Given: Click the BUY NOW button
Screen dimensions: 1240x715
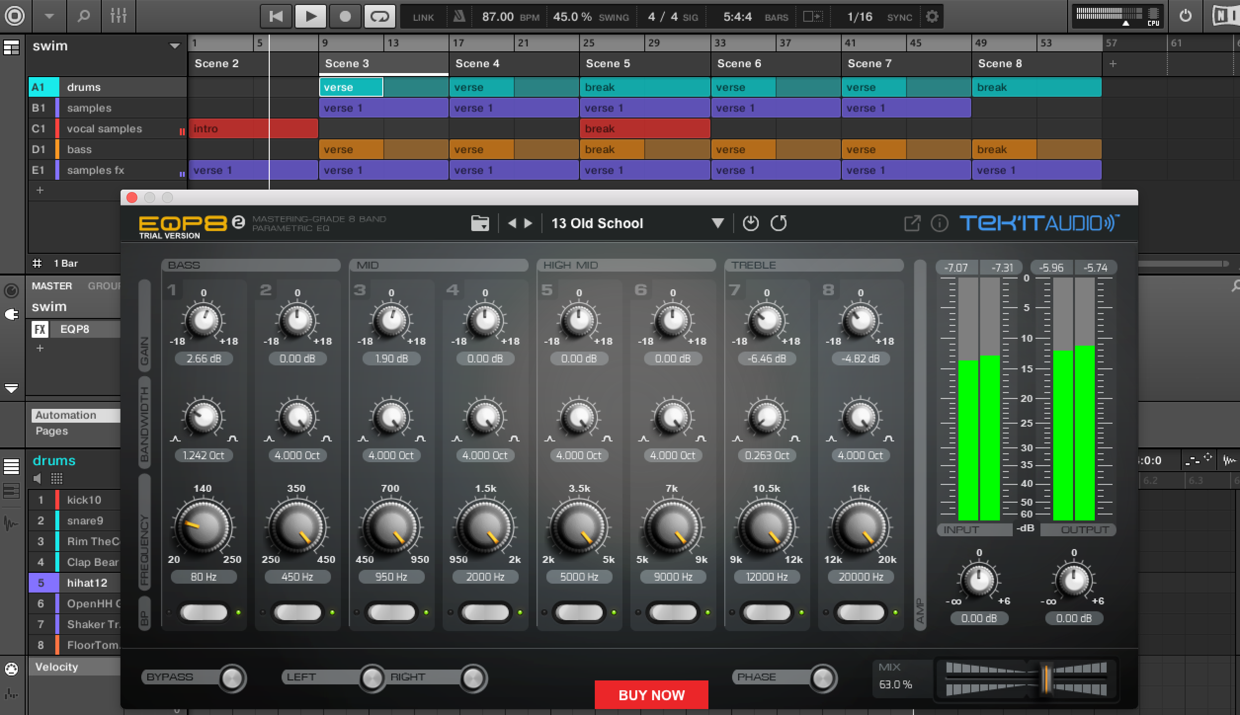Looking at the screenshot, I should [651, 695].
